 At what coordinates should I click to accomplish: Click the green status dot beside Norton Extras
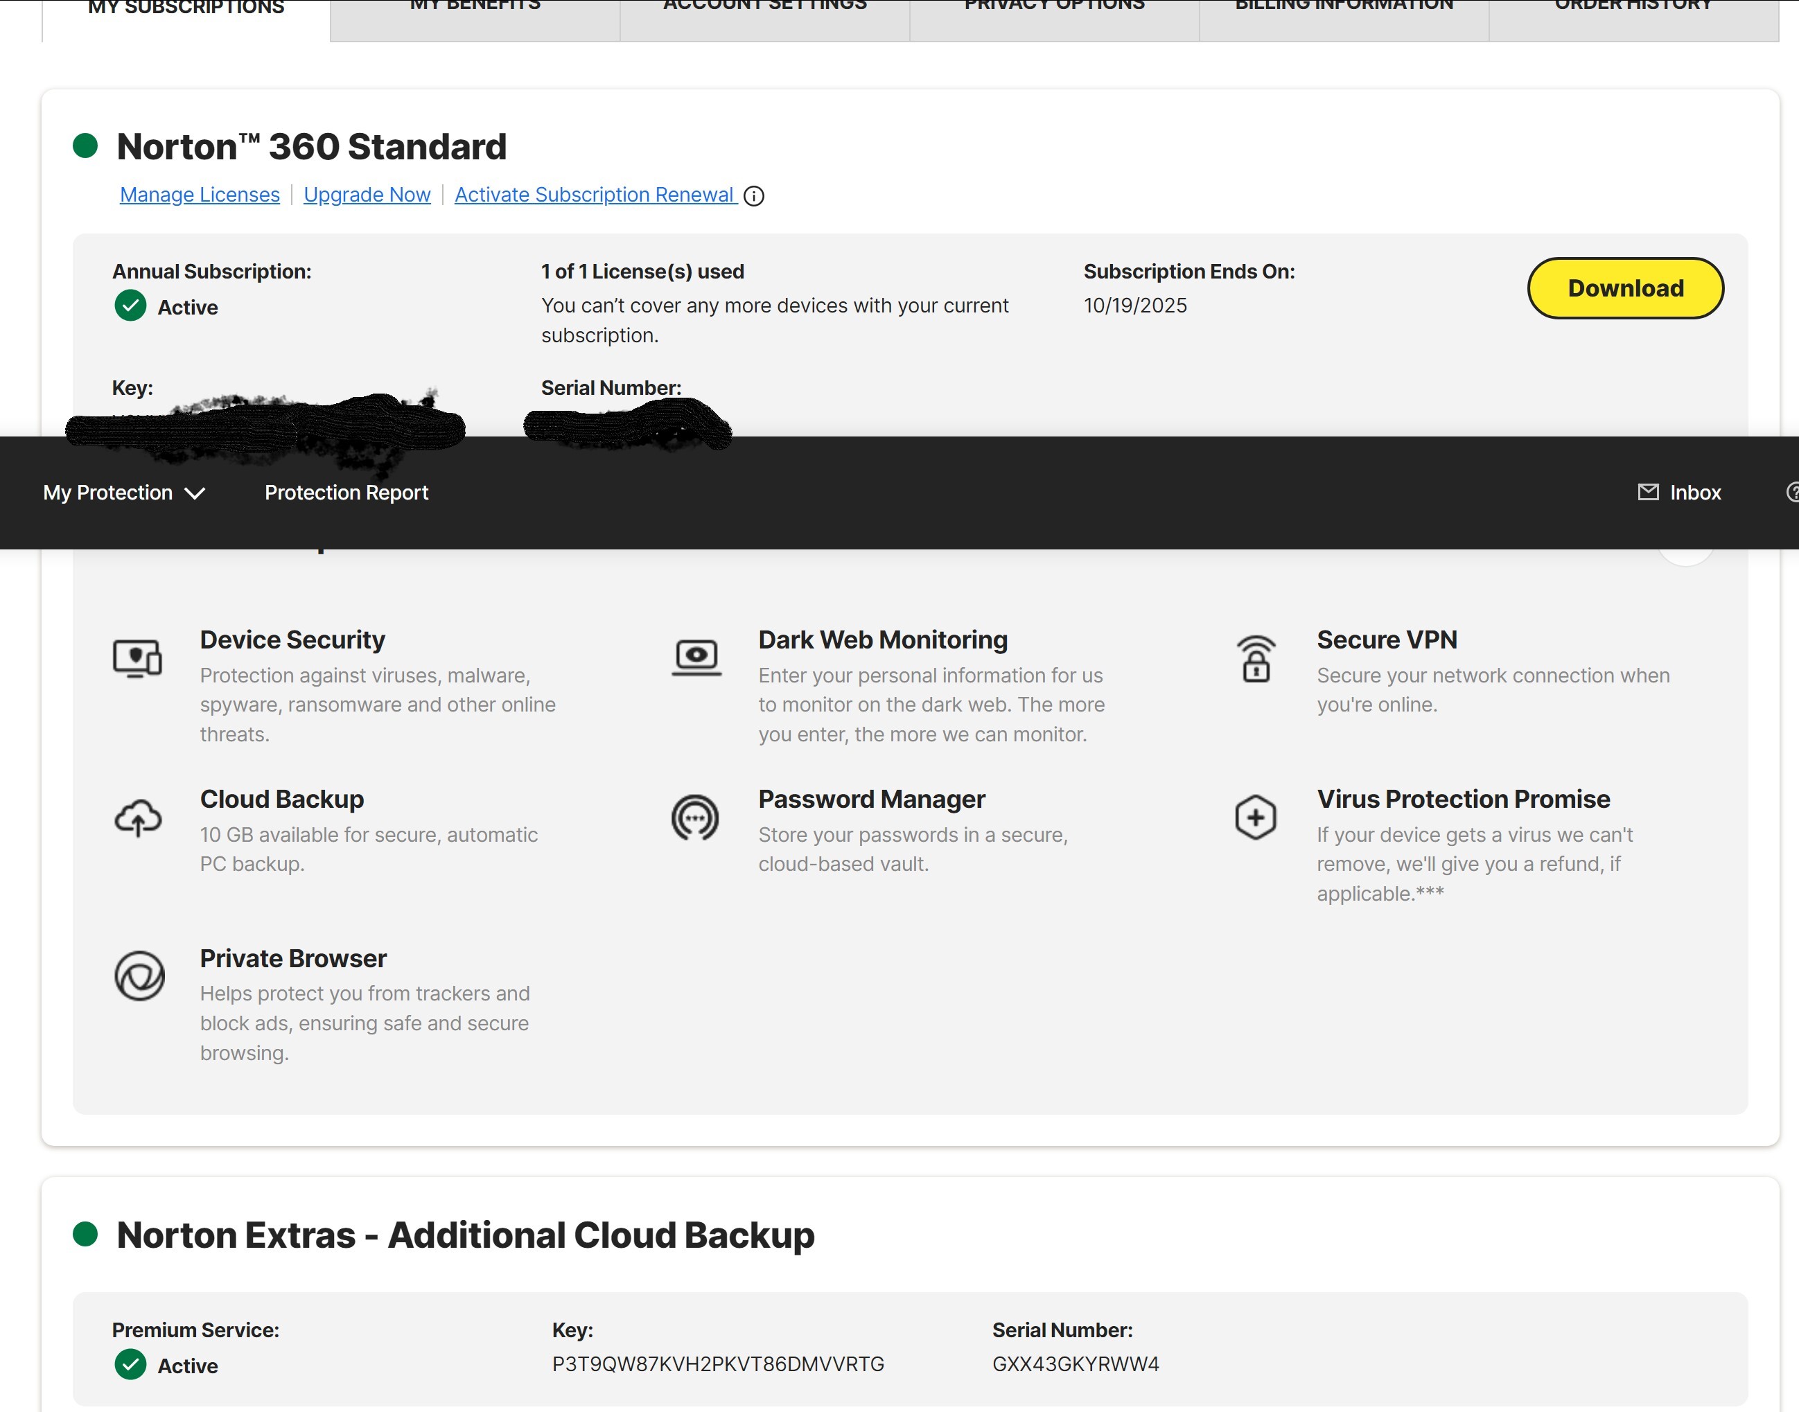pyautogui.click(x=85, y=1233)
